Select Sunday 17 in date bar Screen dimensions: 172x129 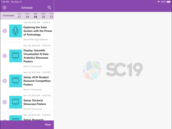pos(19,16)
